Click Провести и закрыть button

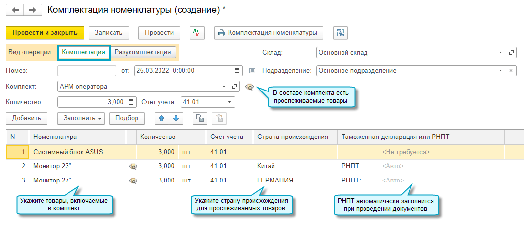tap(45, 33)
